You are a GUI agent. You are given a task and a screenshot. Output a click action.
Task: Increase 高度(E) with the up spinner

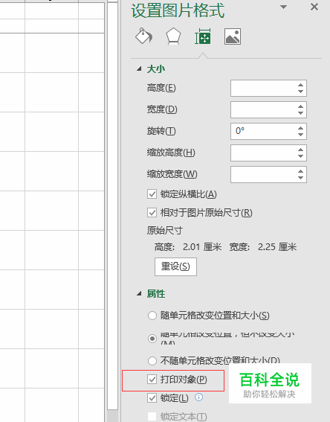click(300, 85)
